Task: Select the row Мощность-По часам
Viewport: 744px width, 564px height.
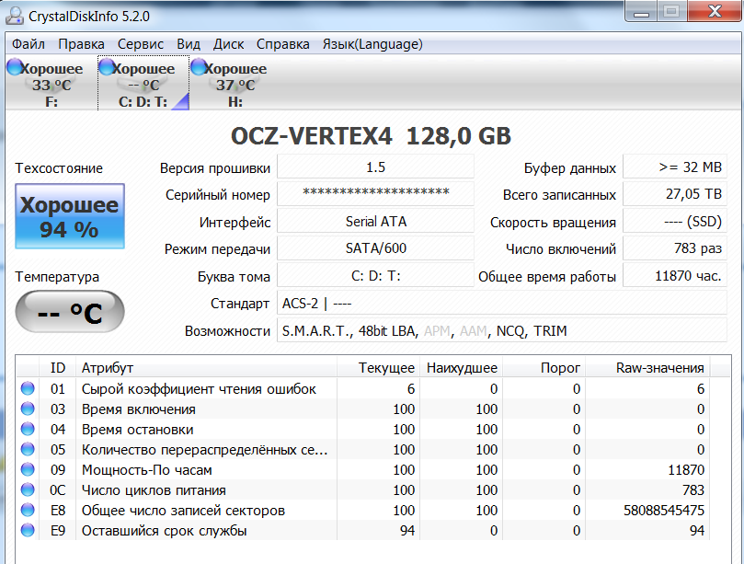Action: [363, 469]
